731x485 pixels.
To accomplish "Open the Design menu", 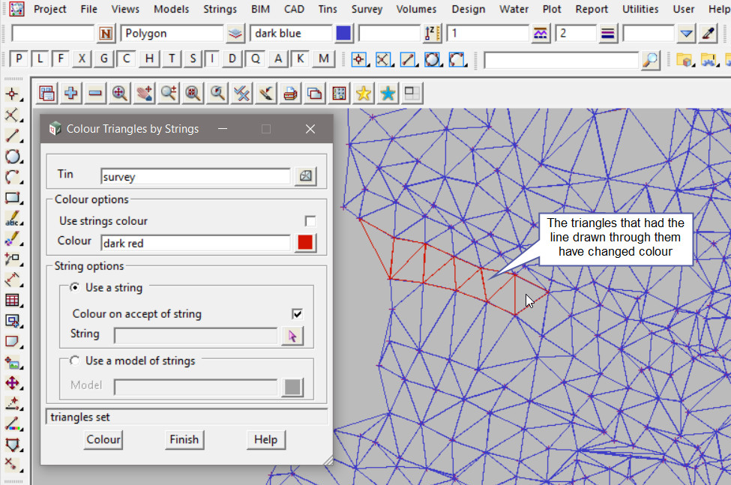I will pyautogui.click(x=468, y=9).
